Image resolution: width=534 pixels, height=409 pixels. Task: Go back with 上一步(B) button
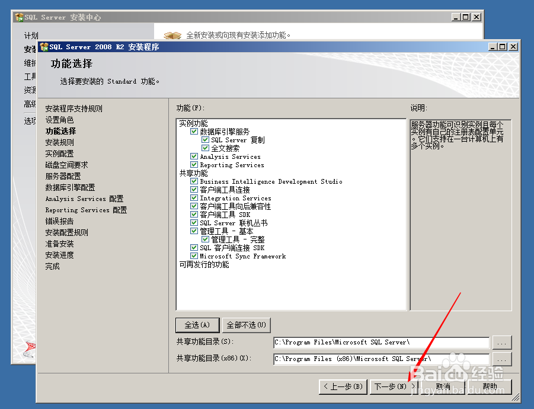(x=343, y=387)
